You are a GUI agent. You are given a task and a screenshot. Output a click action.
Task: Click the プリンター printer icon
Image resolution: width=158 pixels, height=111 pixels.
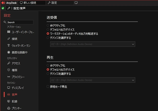pyautogui.click(x=9, y=108)
